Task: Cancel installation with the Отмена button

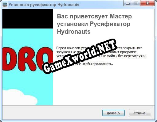Action: tap(140, 113)
